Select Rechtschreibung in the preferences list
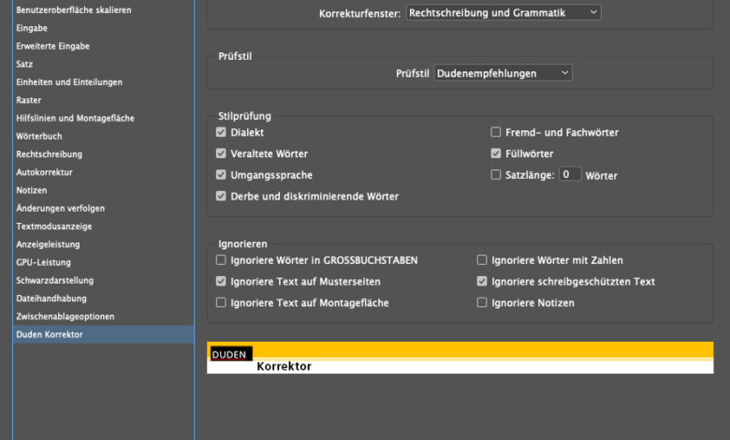The height and width of the screenshot is (440, 730). [50, 154]
